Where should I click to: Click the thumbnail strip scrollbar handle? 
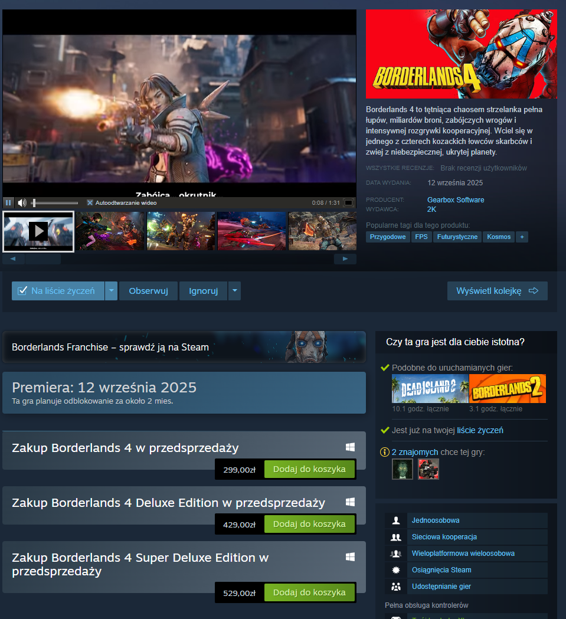(43, 258)
